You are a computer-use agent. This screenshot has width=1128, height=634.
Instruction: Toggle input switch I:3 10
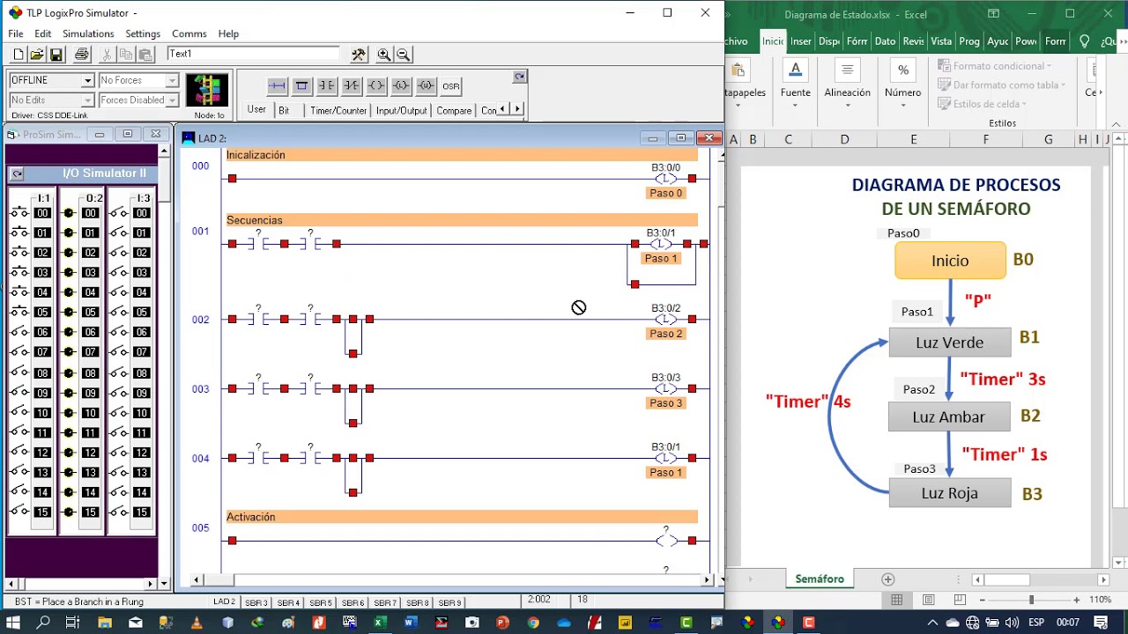click(x=120, y=413)
